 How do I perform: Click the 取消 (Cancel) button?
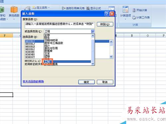(x=105, y=82)
